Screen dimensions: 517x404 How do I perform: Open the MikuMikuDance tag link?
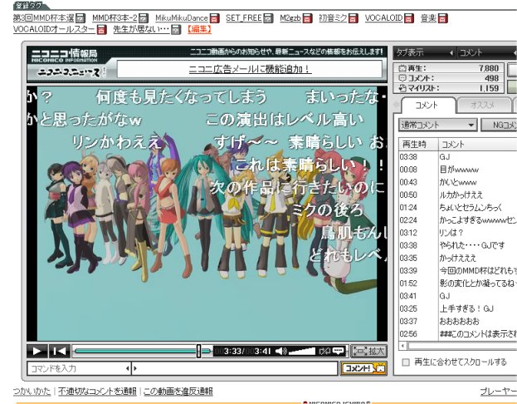pyautogui.click(x=182, y=18)
